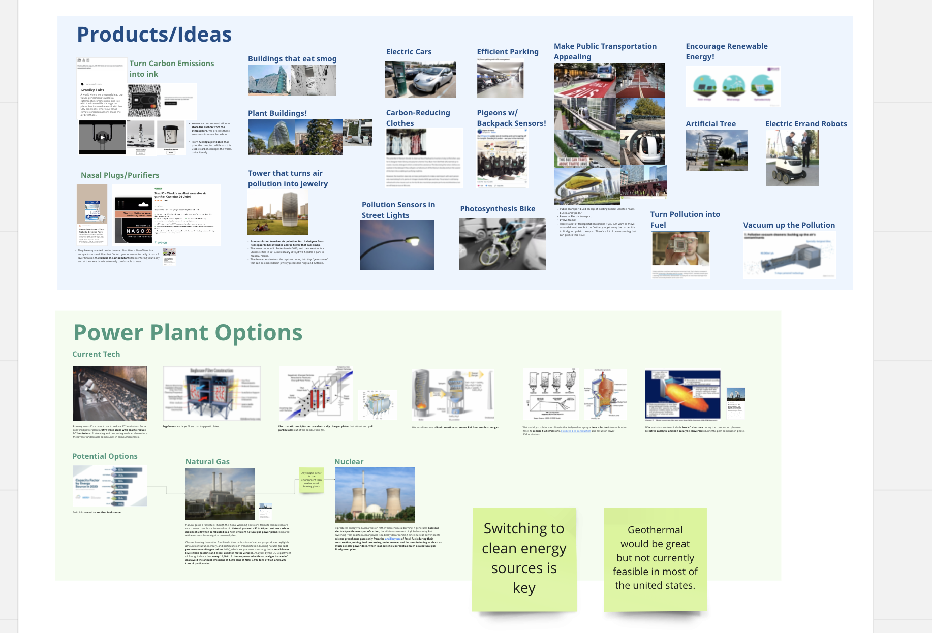This screenshot has height=633, width=932.
Task: Click the photosynthesis bike image
Action: pyautogui.click(x=503, y=244)
